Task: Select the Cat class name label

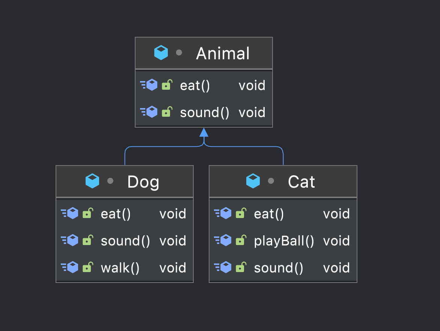Action: pyautogui.click(x=301, y=182)
